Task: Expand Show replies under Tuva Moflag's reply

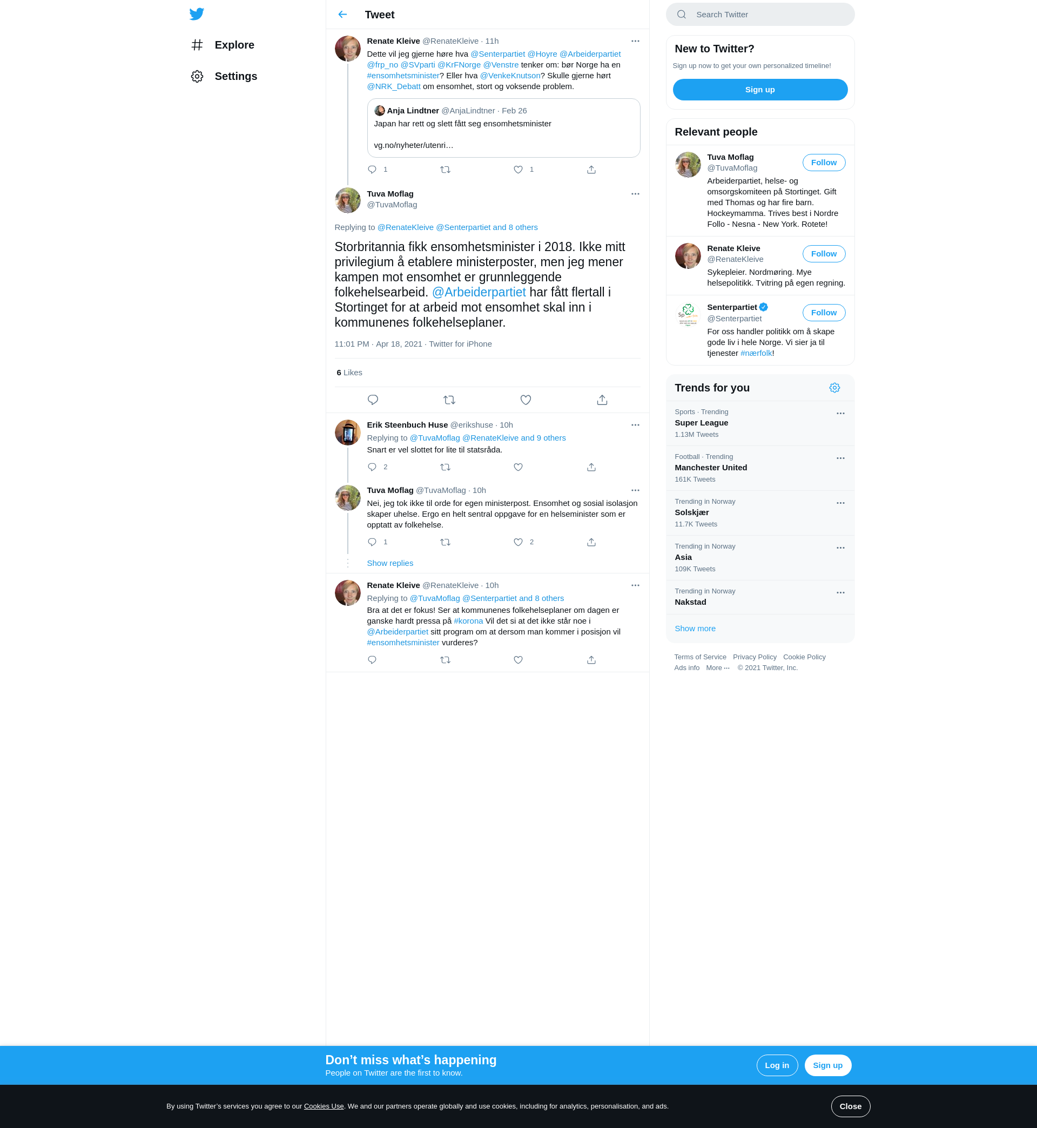Action: click(x=390, y=563)
